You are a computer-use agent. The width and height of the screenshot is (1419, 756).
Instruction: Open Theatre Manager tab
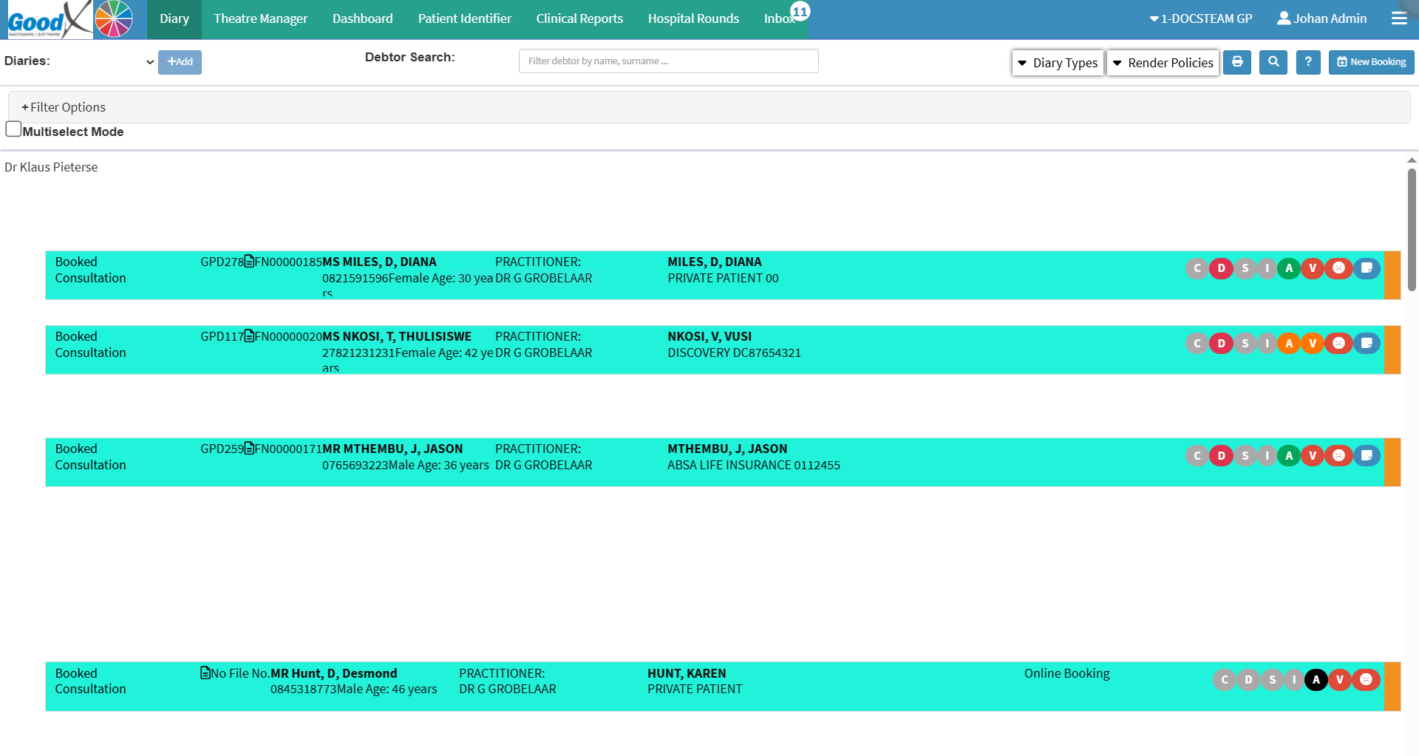pyautogui.click(x=261, y=19)
